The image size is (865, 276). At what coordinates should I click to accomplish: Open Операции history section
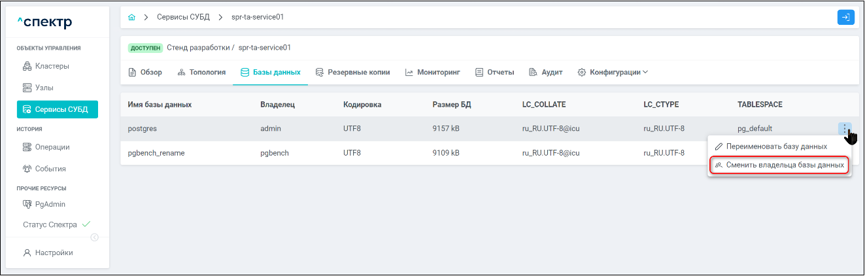[52, 147]
